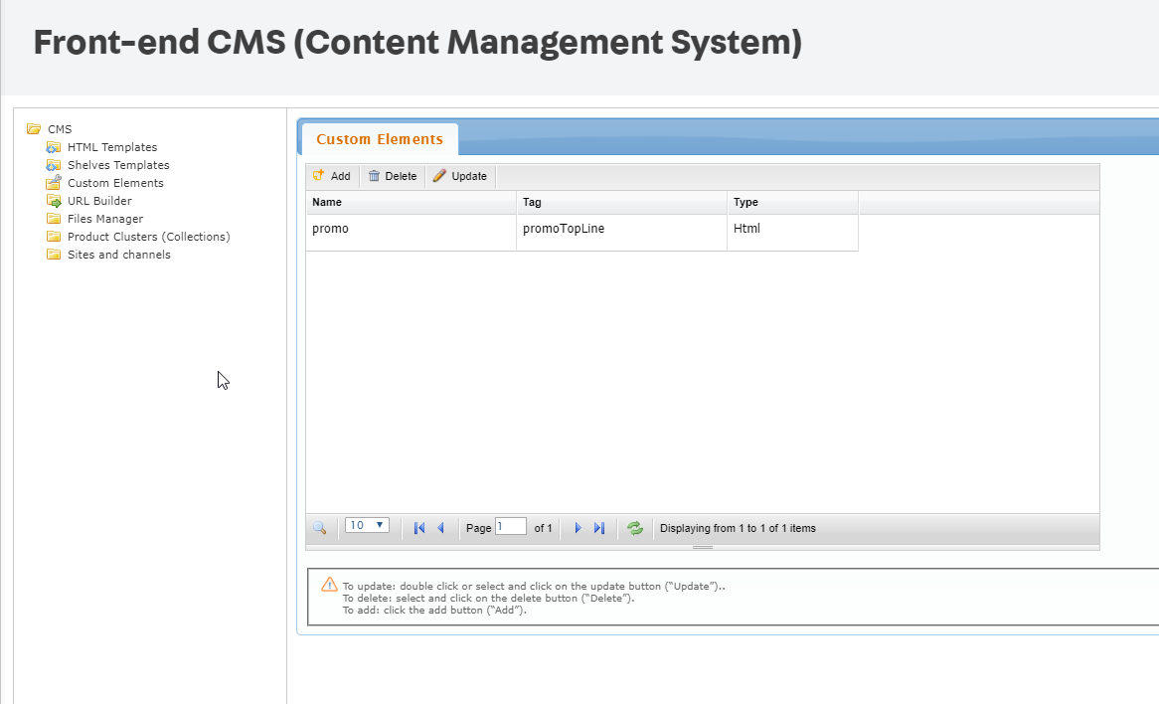Jump to last page arrow icon
The height and width of the screenshot is (704, 1159).
click(x=598, y=528)
